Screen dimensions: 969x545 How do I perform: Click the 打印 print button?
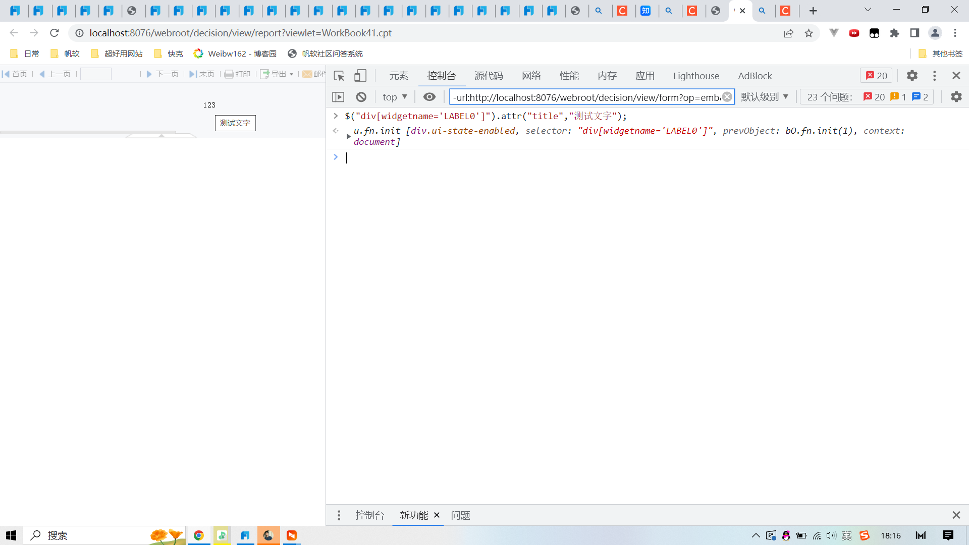coord(237,74)
